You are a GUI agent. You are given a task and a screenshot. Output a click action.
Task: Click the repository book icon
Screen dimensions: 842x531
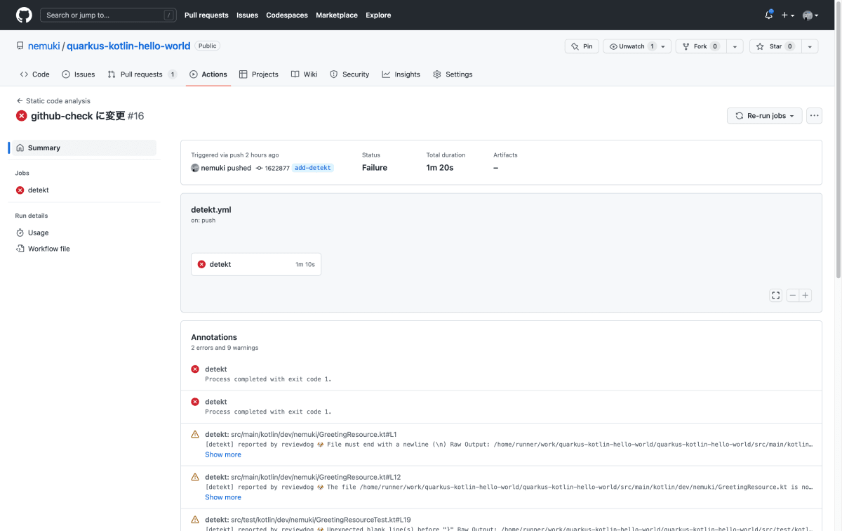pos(20,46)
